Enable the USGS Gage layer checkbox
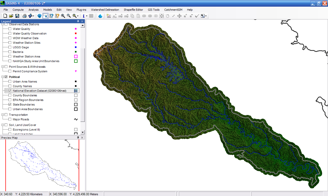The width and height of the screenshot is (328, 196). tap(10, 47)
